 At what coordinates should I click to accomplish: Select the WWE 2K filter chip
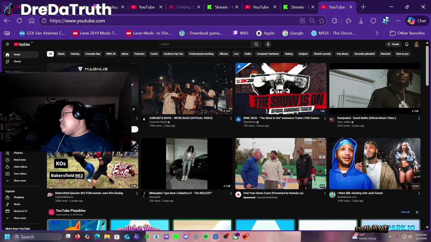point(111,54)
